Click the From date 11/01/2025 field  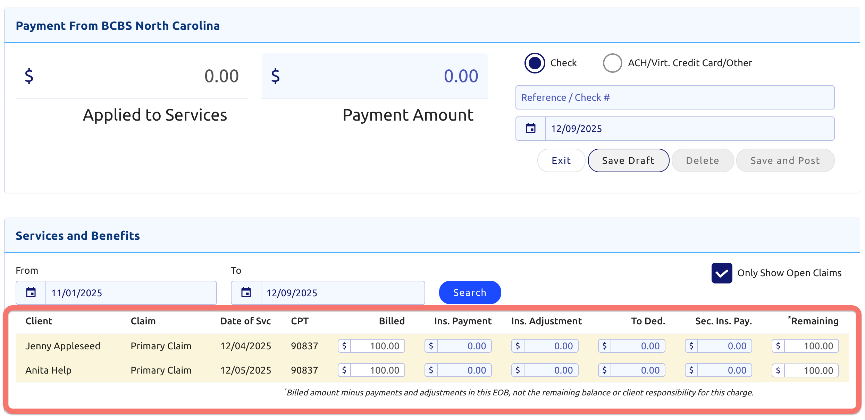click(131, 293)
